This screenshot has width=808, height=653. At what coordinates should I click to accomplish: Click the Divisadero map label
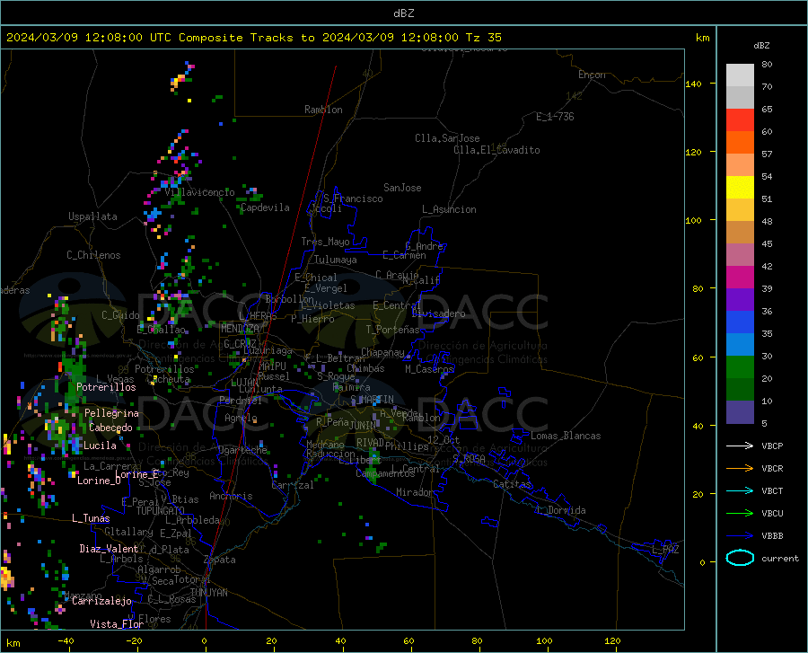point(438,313)
